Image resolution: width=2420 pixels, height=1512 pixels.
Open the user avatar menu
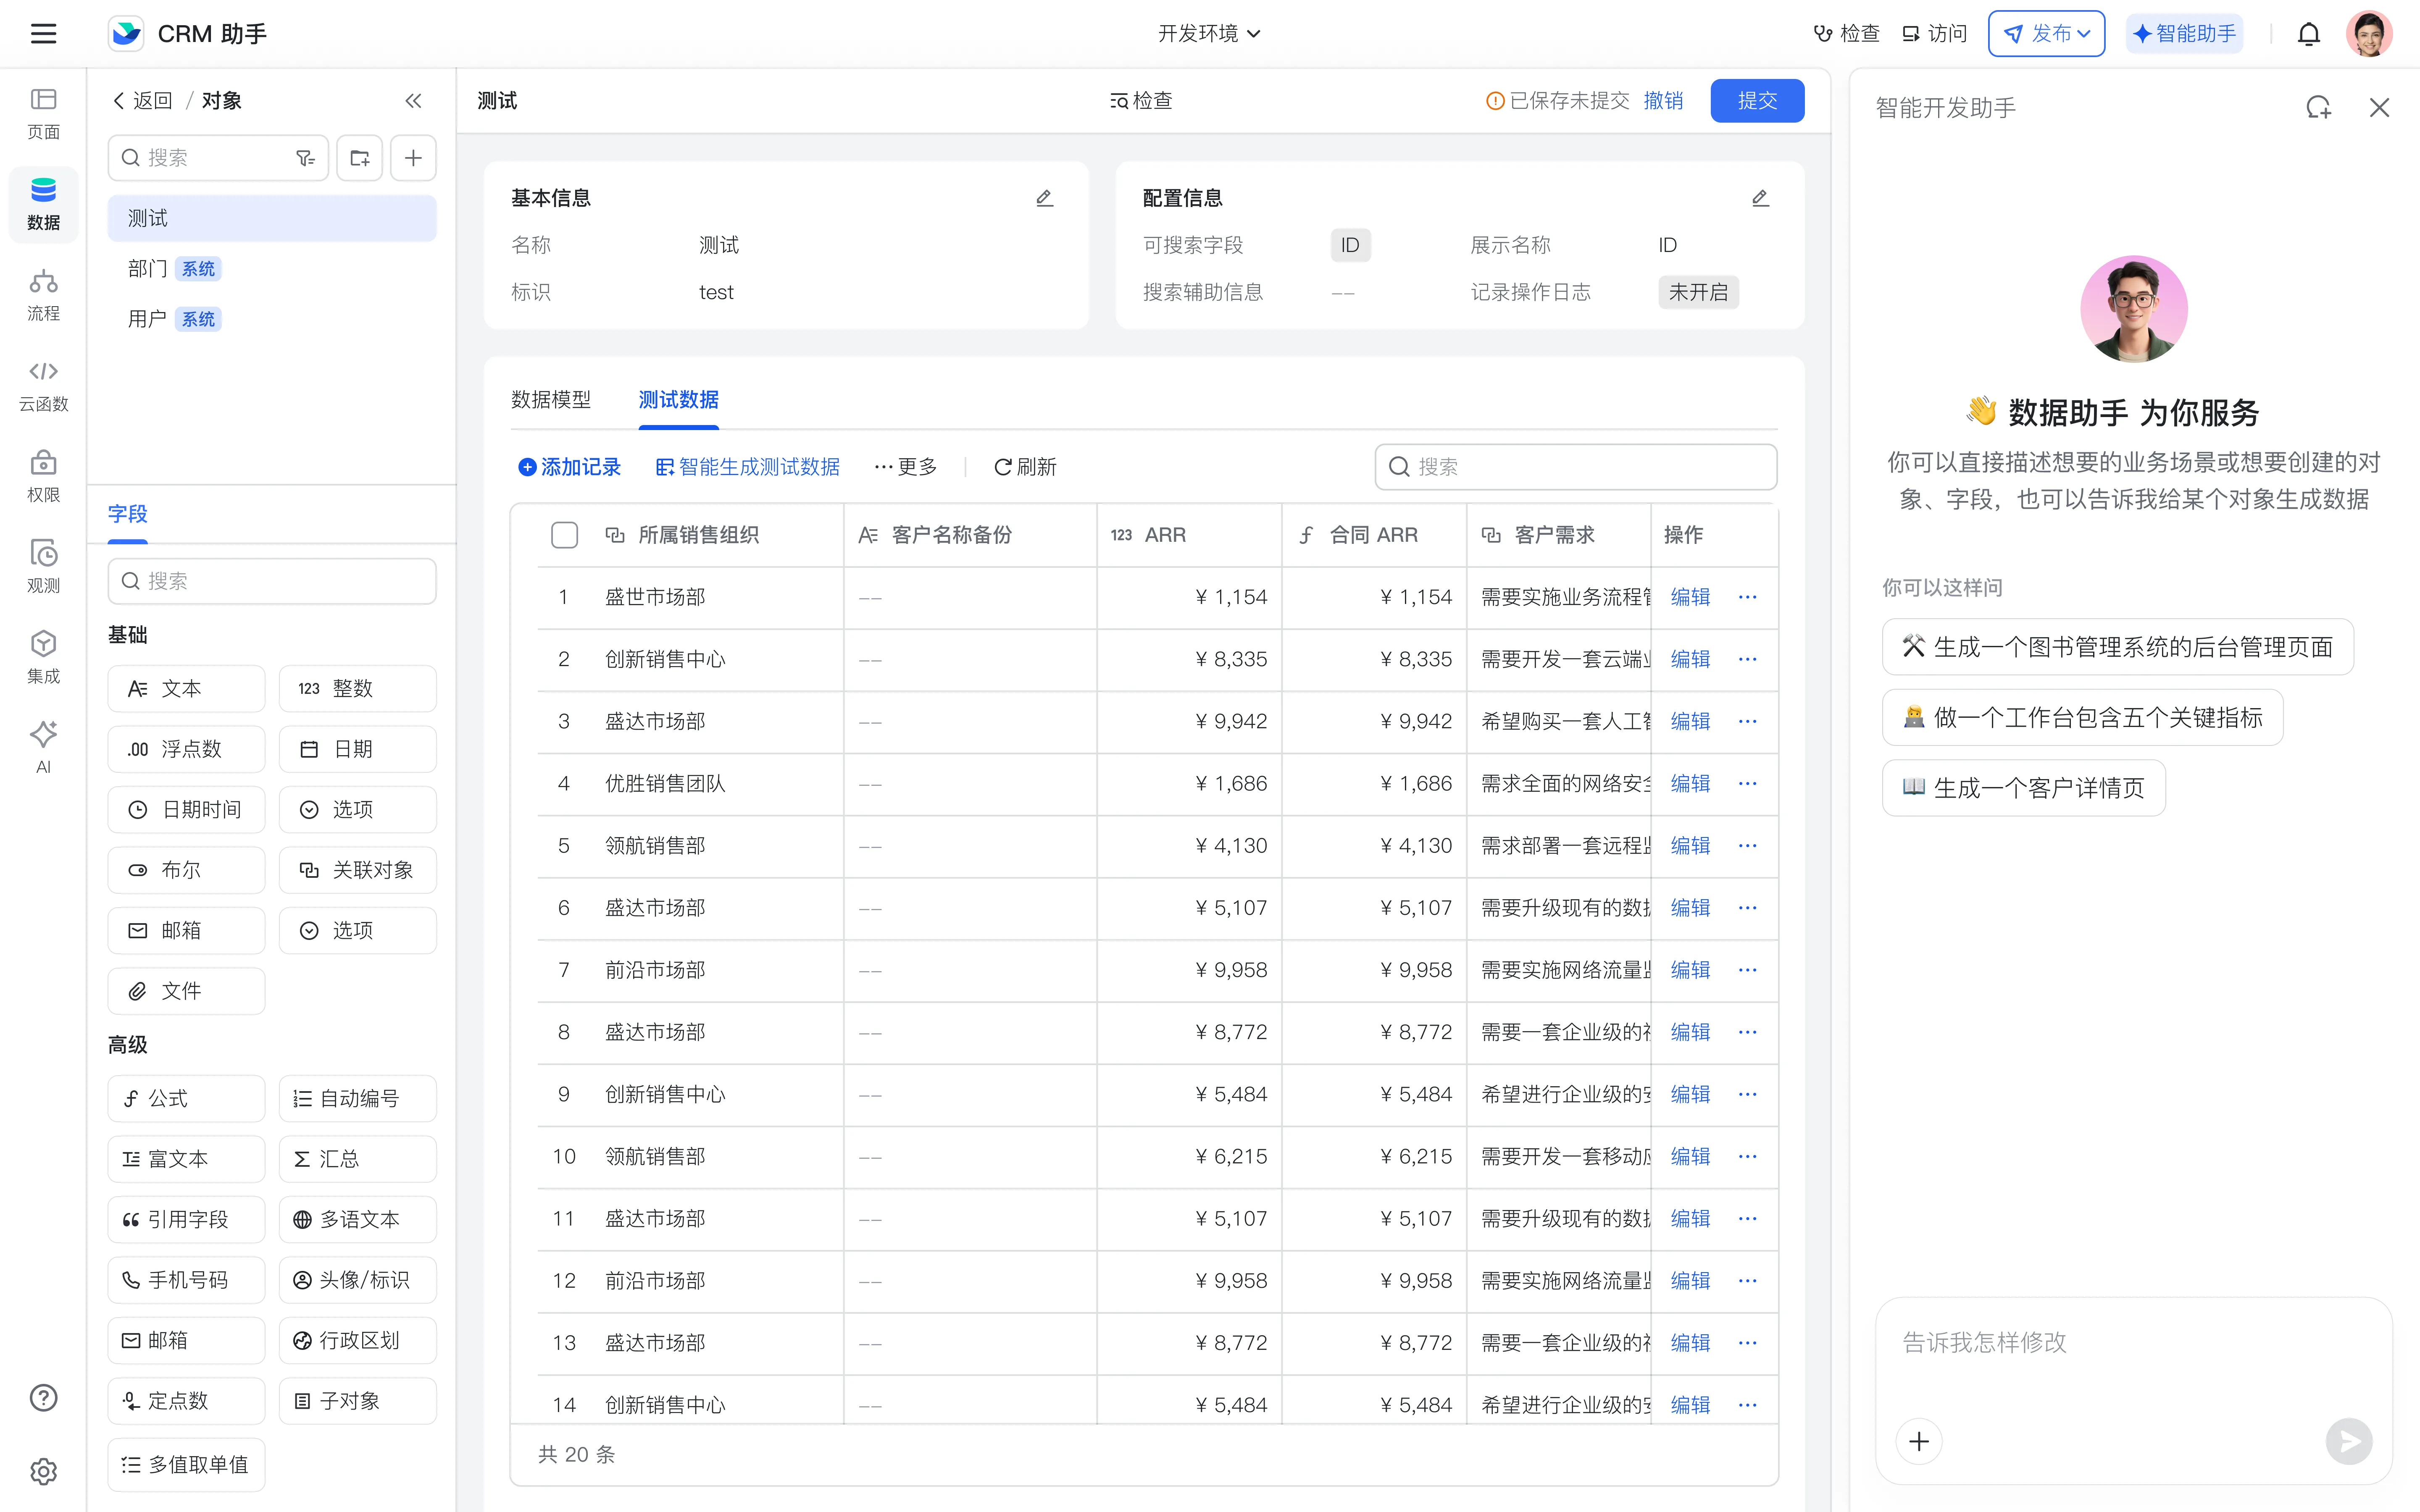(2369, 34)
